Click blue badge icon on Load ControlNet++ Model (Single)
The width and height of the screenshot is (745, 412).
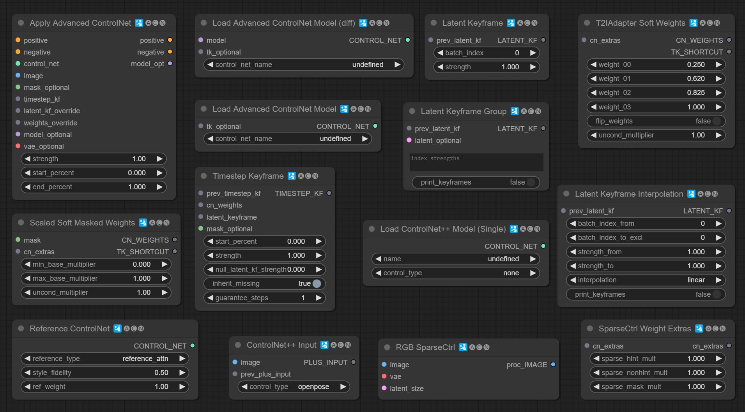point(514,229)
